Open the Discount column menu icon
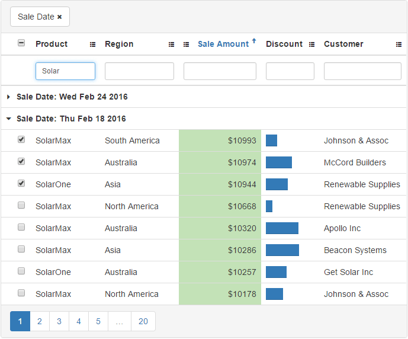This screenshot has width=408, height=339. pyautogui.click(x=312, y=44)
